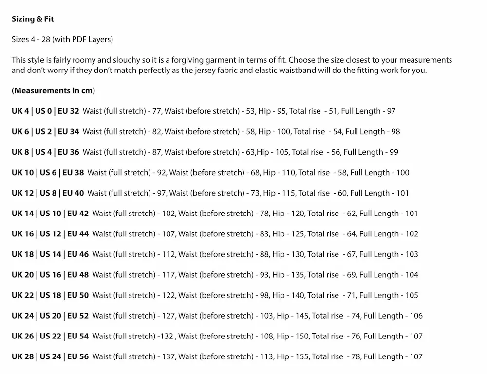Click the UK 10 | US 6 | EU 38 label
Image resolution: width=487 pixels, height=374 pixels.
[x=48, y=173]
